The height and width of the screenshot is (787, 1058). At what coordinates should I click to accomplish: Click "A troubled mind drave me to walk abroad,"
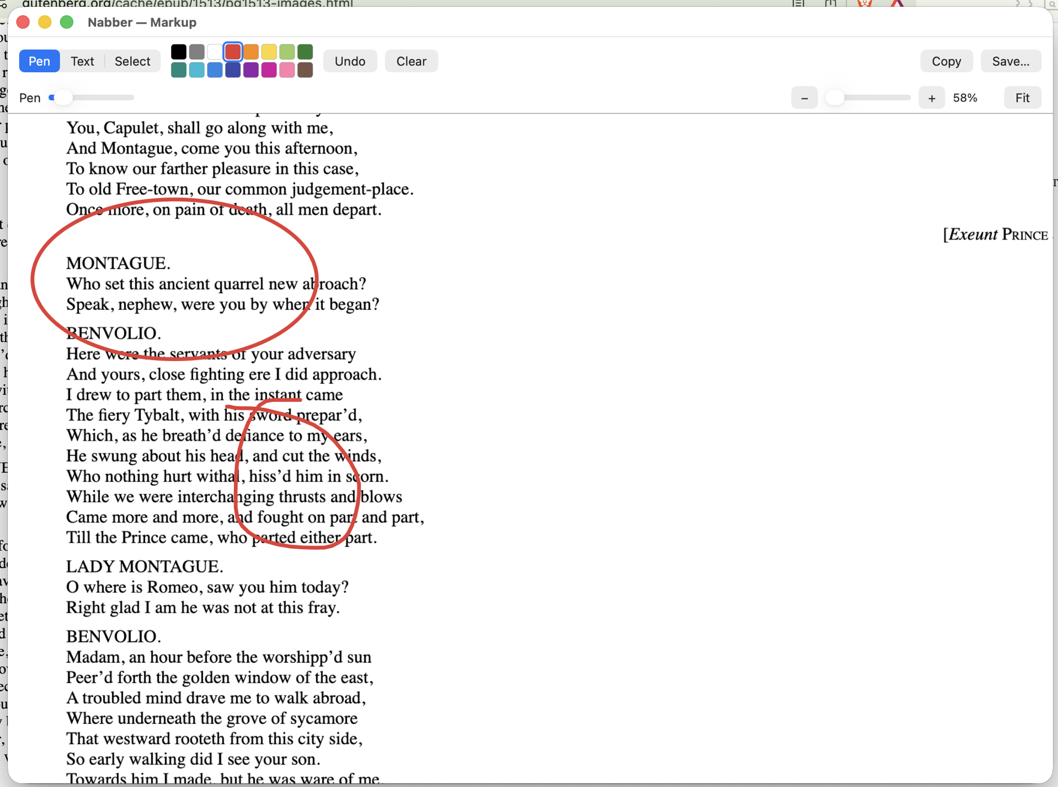[216, 698]
